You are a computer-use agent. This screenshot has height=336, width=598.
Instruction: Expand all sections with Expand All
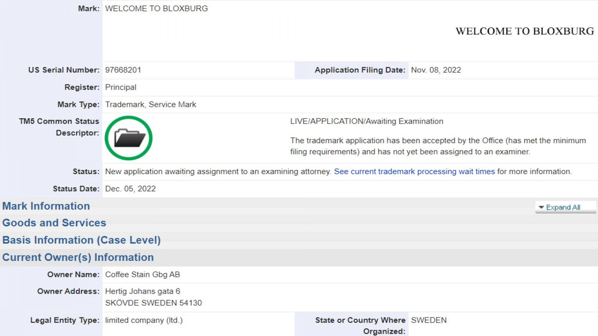566,207
